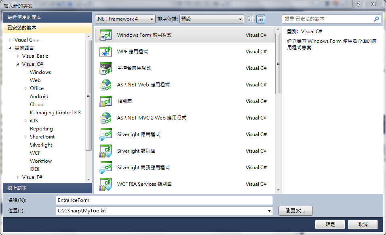
Task: Click the template list scroll down arrow
Action: tap(278, 190)
